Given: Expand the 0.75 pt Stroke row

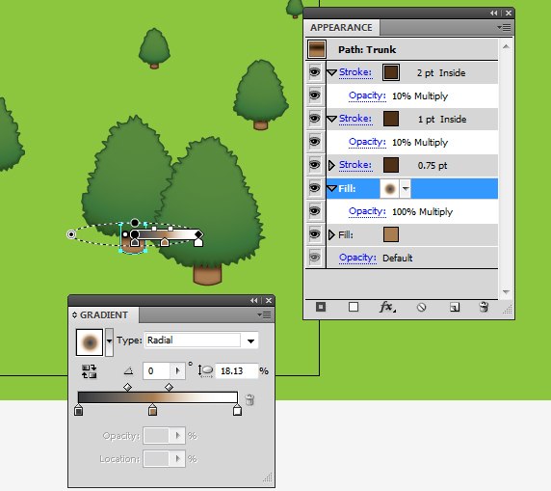Looking at the screenshot, I should pyautogui.click(x=331, y=165).
